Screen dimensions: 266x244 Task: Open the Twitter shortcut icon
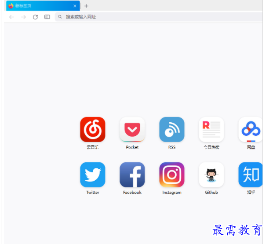[93, 175]
